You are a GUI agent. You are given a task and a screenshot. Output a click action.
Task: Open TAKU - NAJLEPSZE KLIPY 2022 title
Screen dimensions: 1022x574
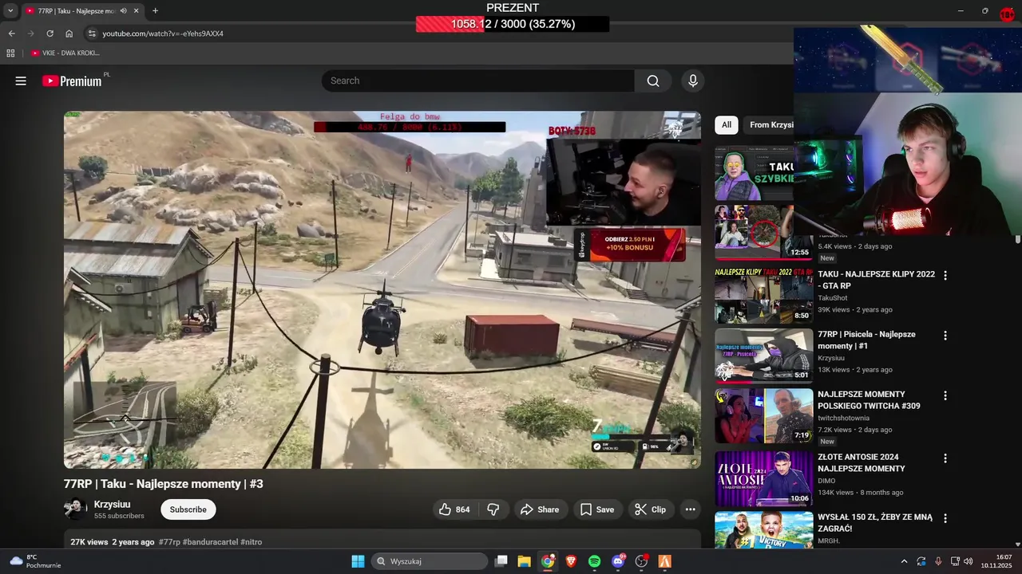[876, 280]
